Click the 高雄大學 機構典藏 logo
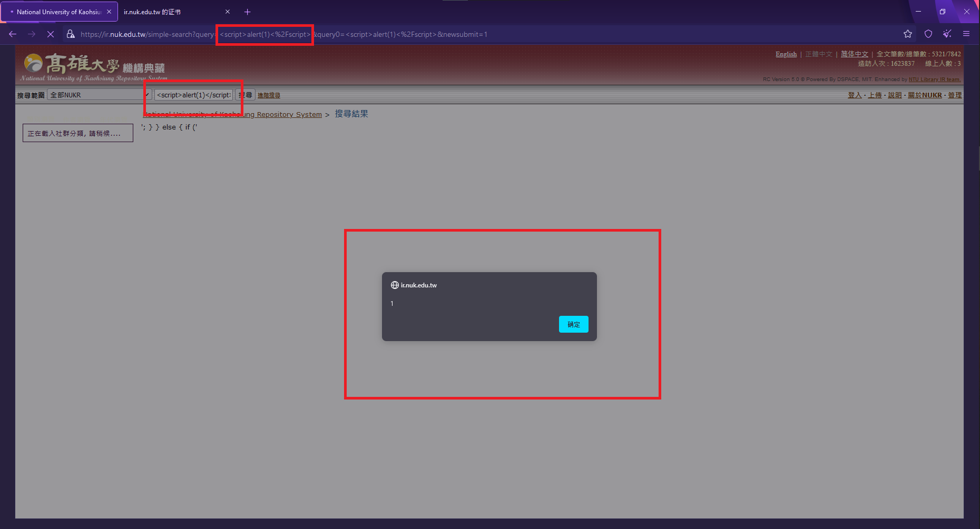 coord(95,67)
